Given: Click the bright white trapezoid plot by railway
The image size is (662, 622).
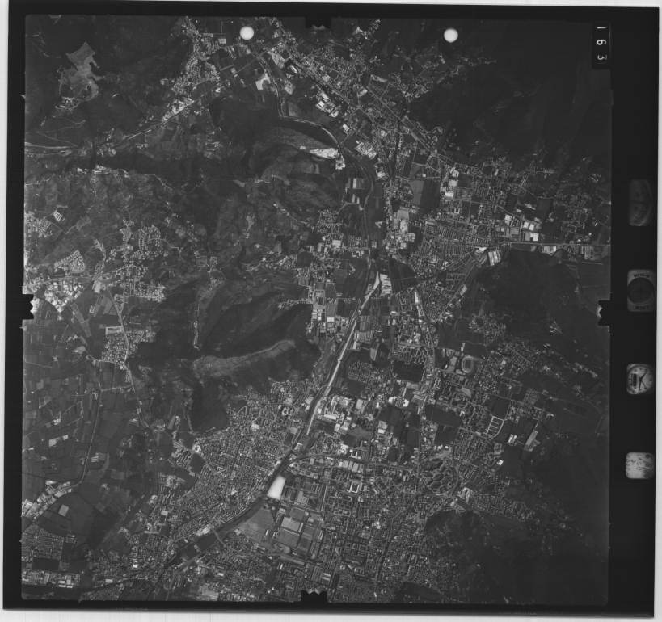Looking at the screenshot, I should (x=276, y=487).
